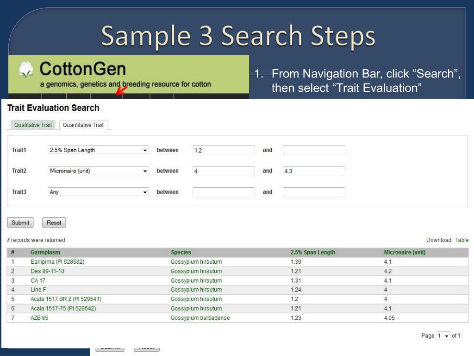Open the AZB 65 germplasm link

click(39, 318)
